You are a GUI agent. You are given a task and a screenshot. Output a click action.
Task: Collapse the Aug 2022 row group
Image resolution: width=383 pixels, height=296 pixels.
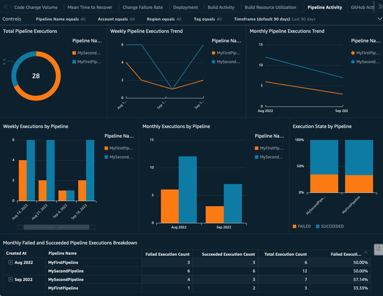(x=10, y=262)
